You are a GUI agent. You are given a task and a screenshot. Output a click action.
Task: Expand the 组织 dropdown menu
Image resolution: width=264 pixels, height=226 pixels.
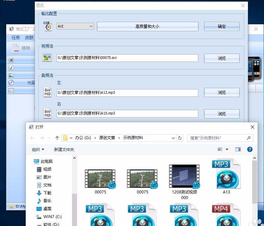37,149
